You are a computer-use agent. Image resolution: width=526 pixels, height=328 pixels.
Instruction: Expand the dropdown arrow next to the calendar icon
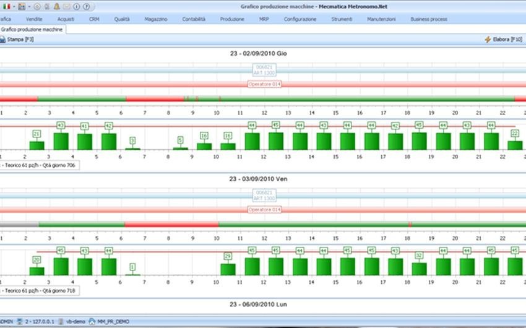tap(28, 7)
